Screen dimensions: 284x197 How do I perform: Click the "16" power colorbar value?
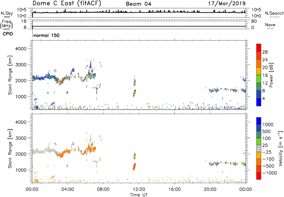click(x=265, y=75)
